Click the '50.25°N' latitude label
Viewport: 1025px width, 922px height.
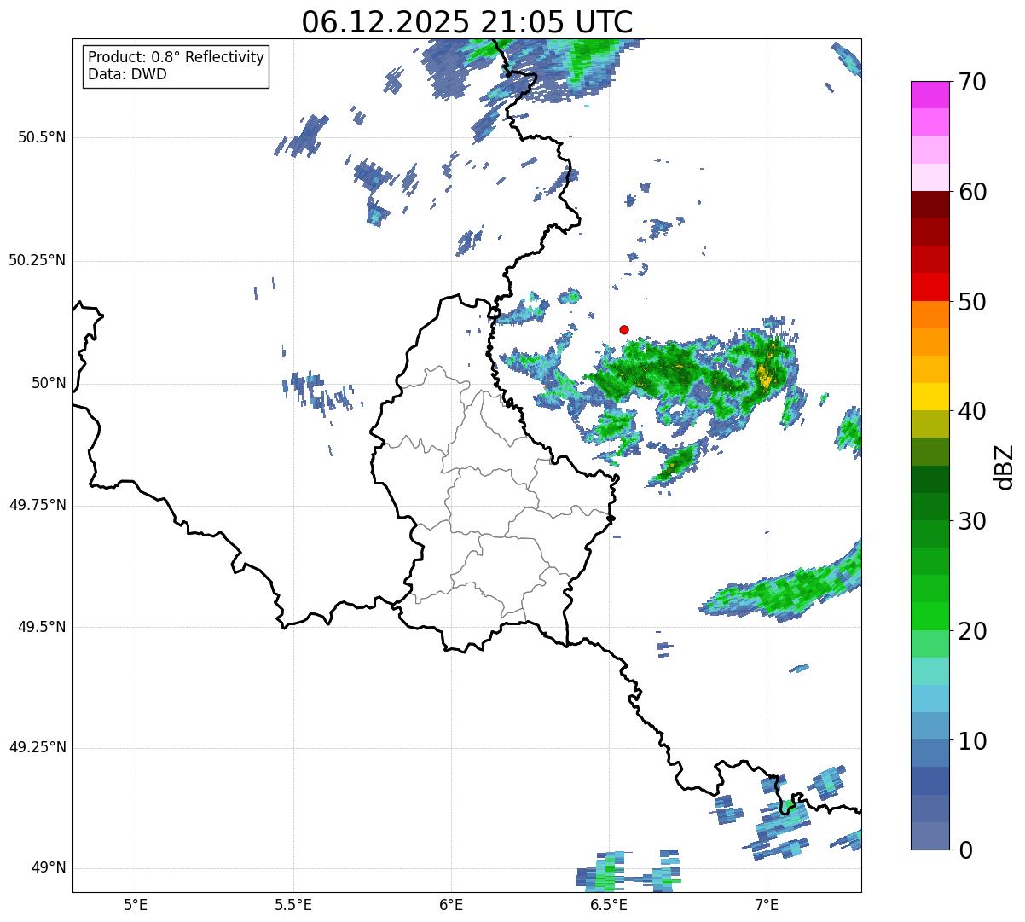pos(38,260)
